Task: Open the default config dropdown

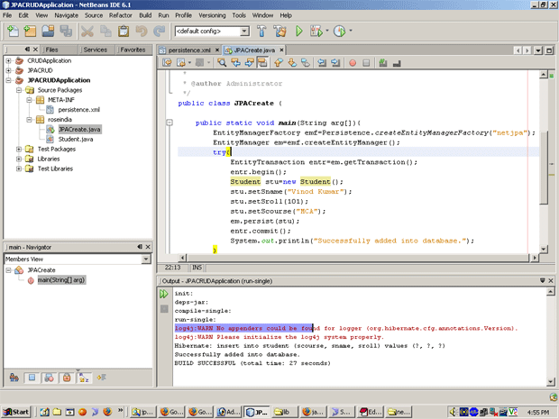Action: 244,32
